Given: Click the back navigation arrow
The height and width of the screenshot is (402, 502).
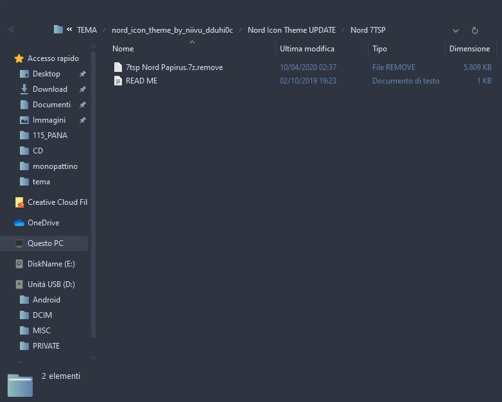Looking at the screenshot, I should coord(11,30).
